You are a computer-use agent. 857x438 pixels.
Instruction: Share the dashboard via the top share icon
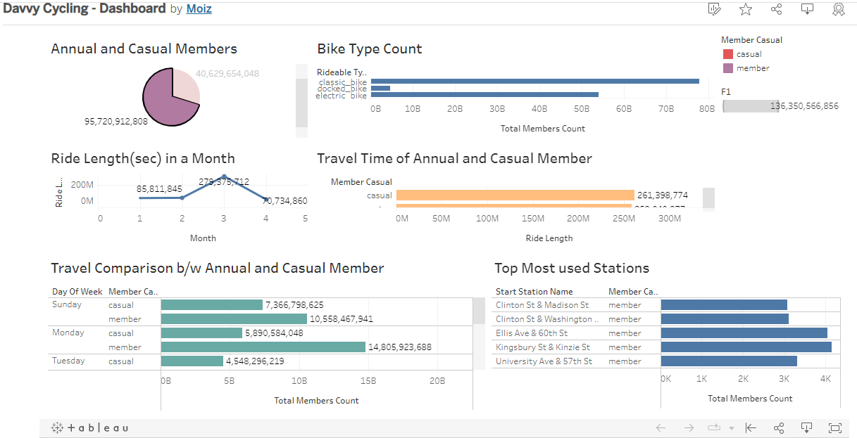(776, 9)
